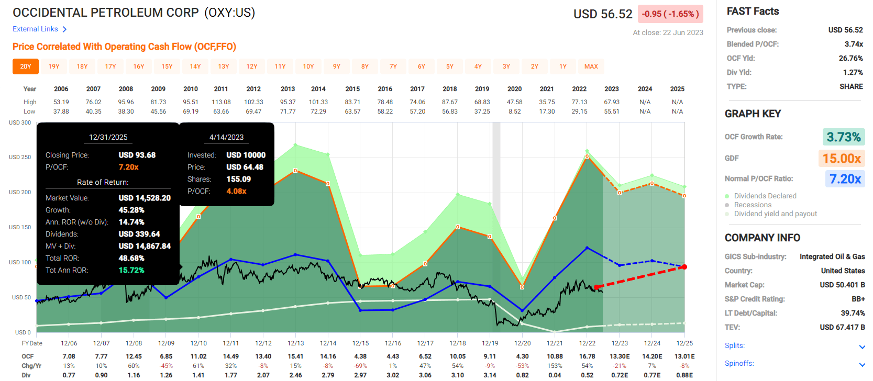Image resolution: width=873 pixels, height=381 pixels.
Task: Show the MAX chart range
Action: (x=591, y=66)
